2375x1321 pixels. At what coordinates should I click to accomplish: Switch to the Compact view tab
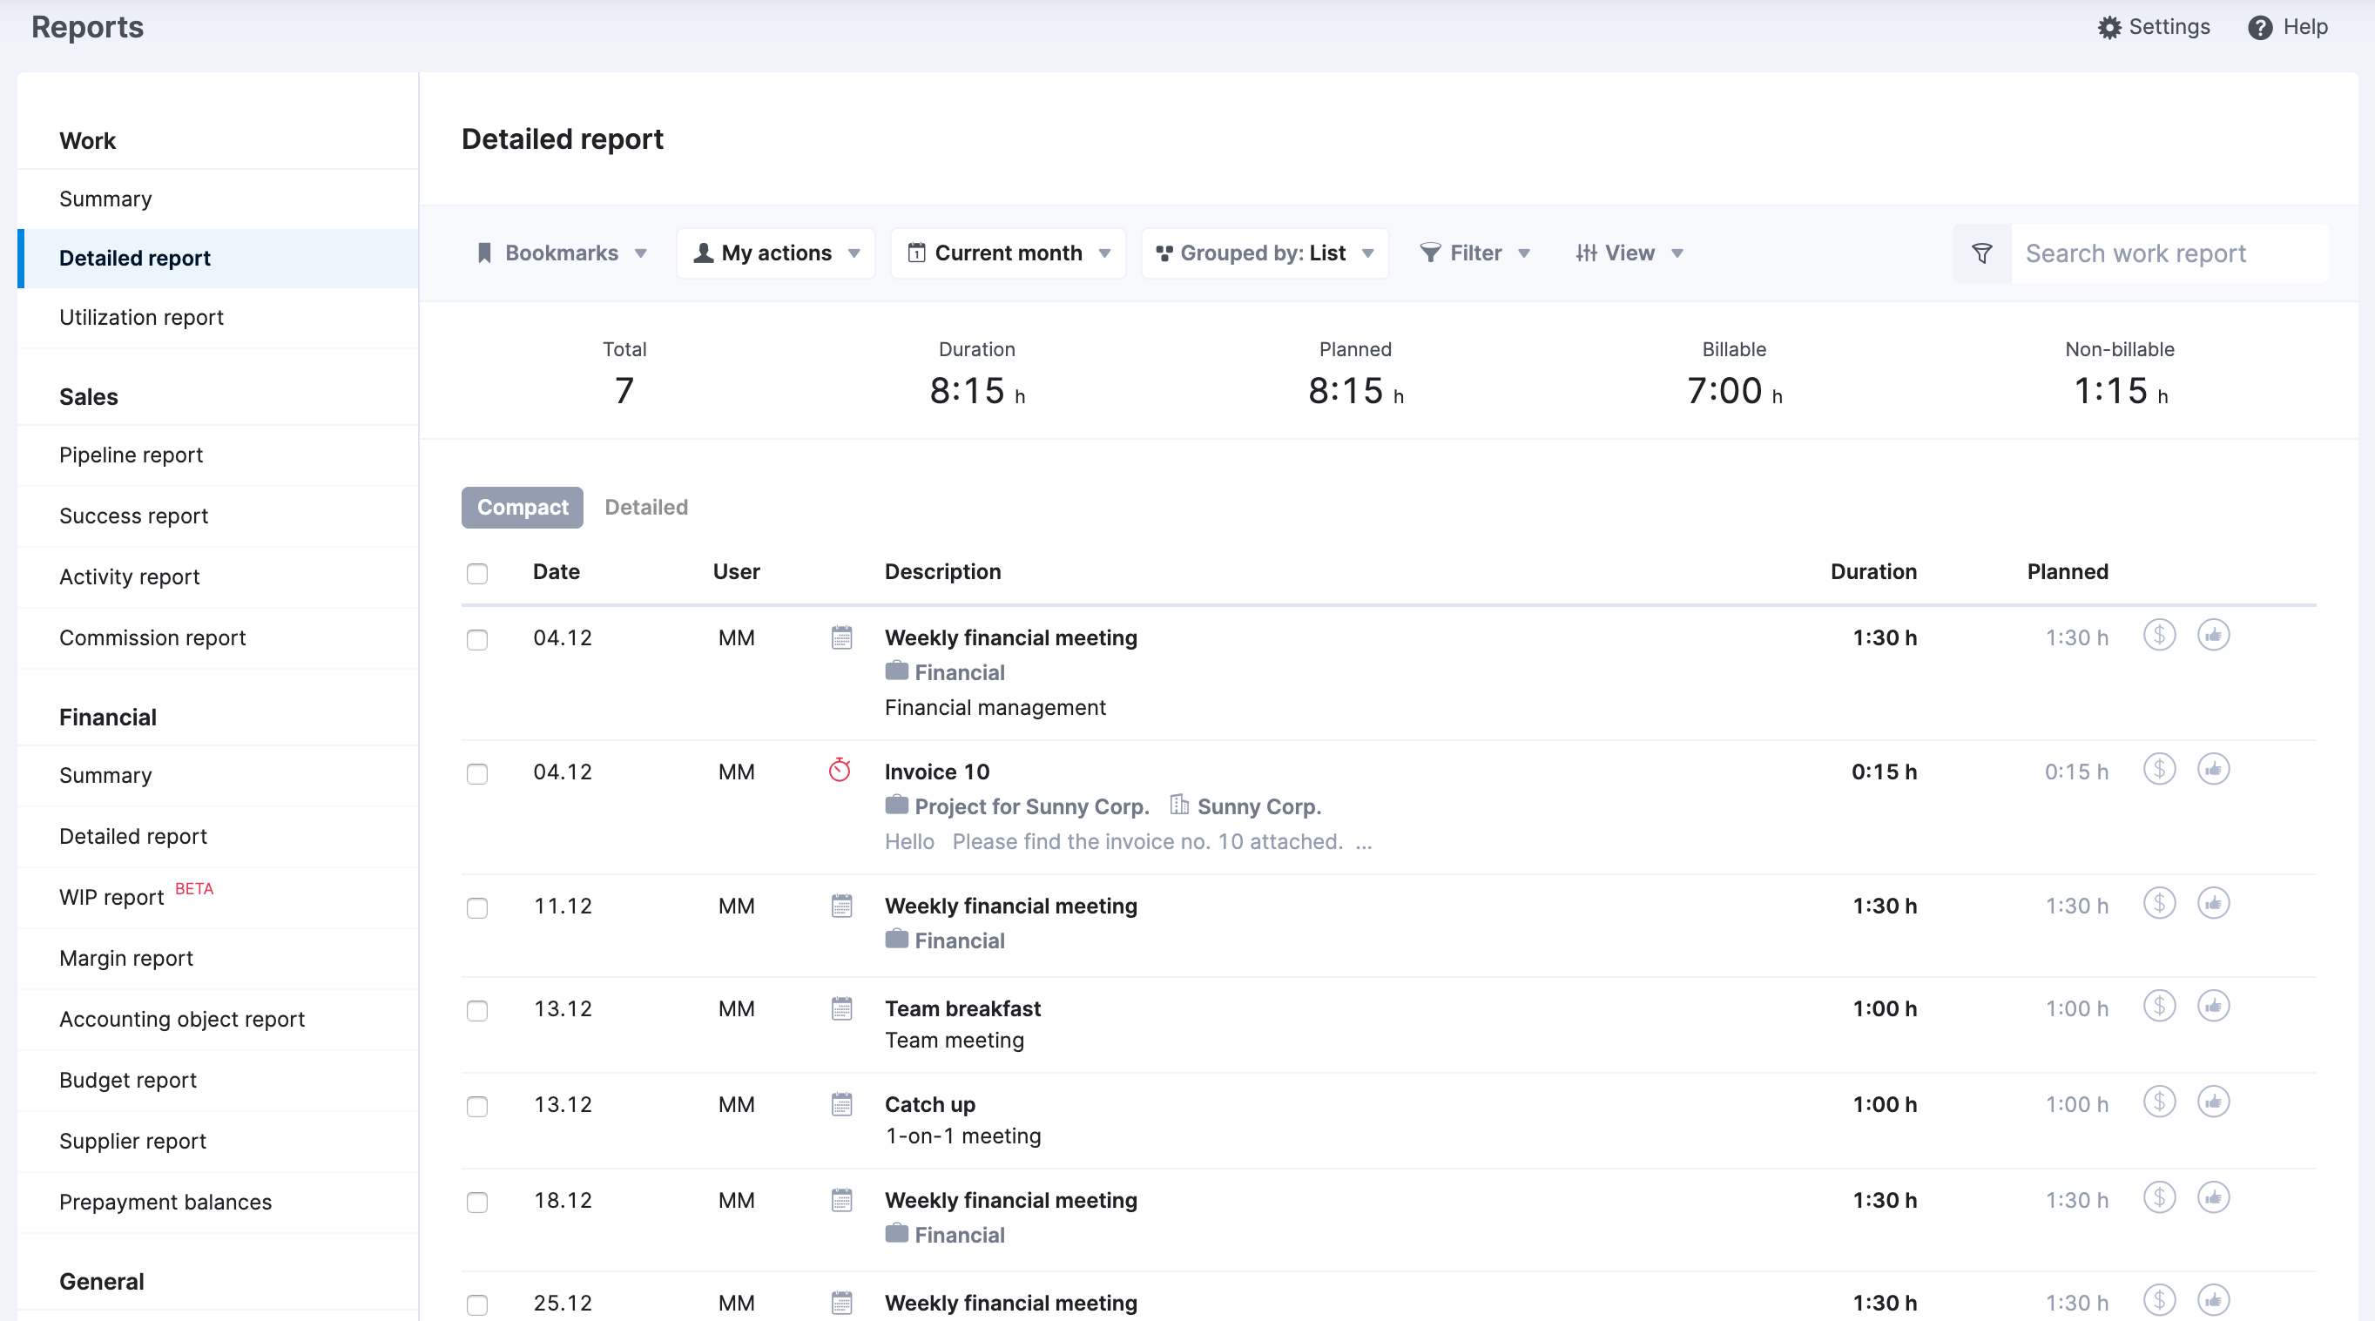pos(522,507)
